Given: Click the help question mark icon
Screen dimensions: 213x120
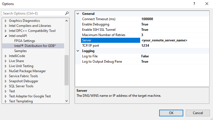Looking at the screenshot, I should point(194,4).
